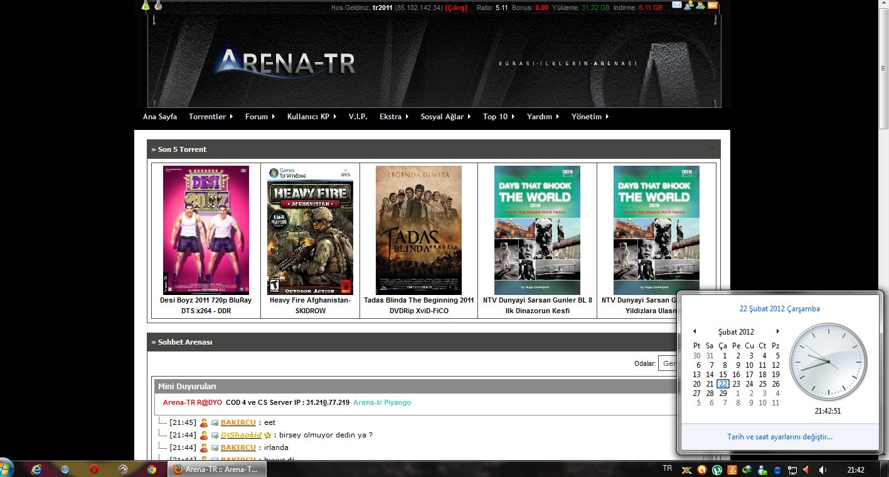The image size is (889, 477).
Task: Click the TR language indicator in taskbar
Action: [x=667, y=468]
